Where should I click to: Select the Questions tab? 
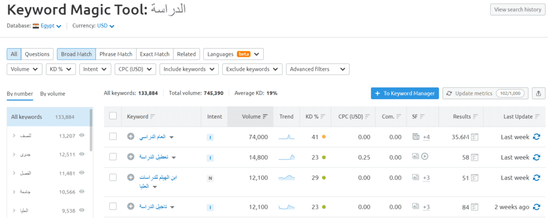(37, 54)
